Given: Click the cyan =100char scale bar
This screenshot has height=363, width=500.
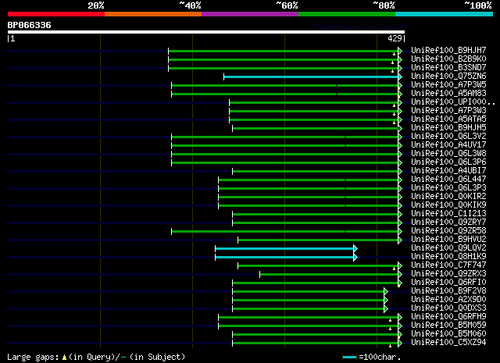Looking at the screenshot, I should pos(349,358).
